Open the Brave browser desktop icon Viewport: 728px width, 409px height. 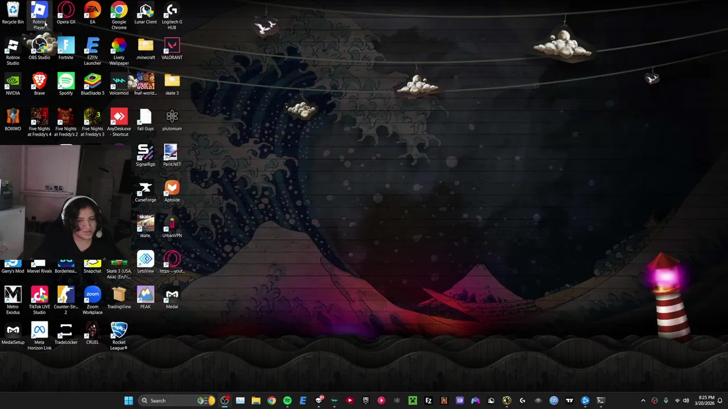coord(39,85)
